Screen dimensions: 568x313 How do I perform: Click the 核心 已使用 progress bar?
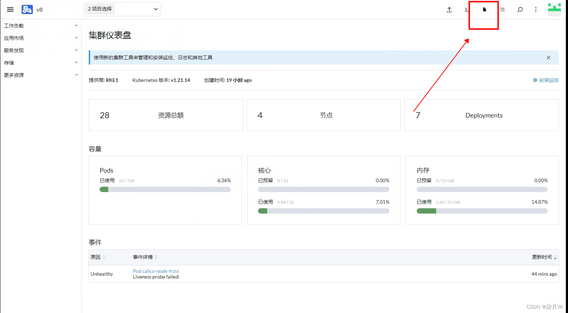pos(324,211)
